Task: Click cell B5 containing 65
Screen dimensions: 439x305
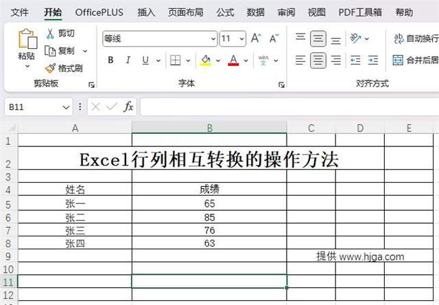Action: 209,204
